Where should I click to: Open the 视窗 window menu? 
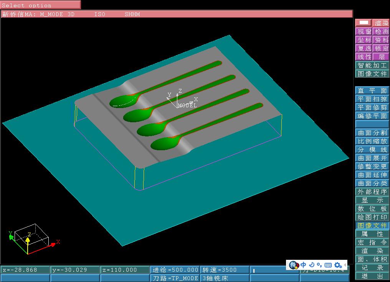[364, 31]
